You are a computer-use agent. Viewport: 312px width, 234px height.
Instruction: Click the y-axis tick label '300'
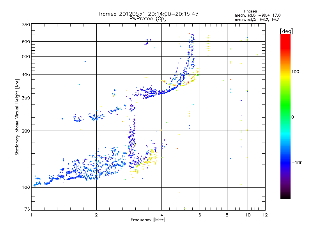[x=26, y=98]
